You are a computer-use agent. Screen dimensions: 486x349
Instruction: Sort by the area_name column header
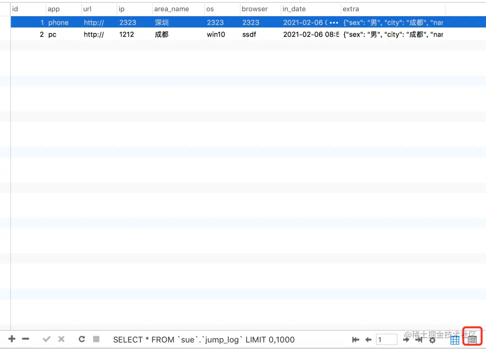point(179,9)
